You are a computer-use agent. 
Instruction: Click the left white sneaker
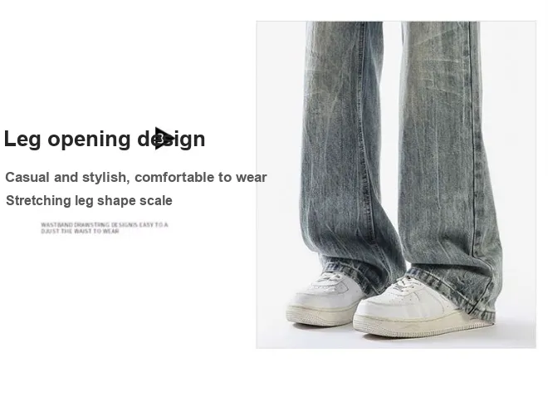click(325, 299)
